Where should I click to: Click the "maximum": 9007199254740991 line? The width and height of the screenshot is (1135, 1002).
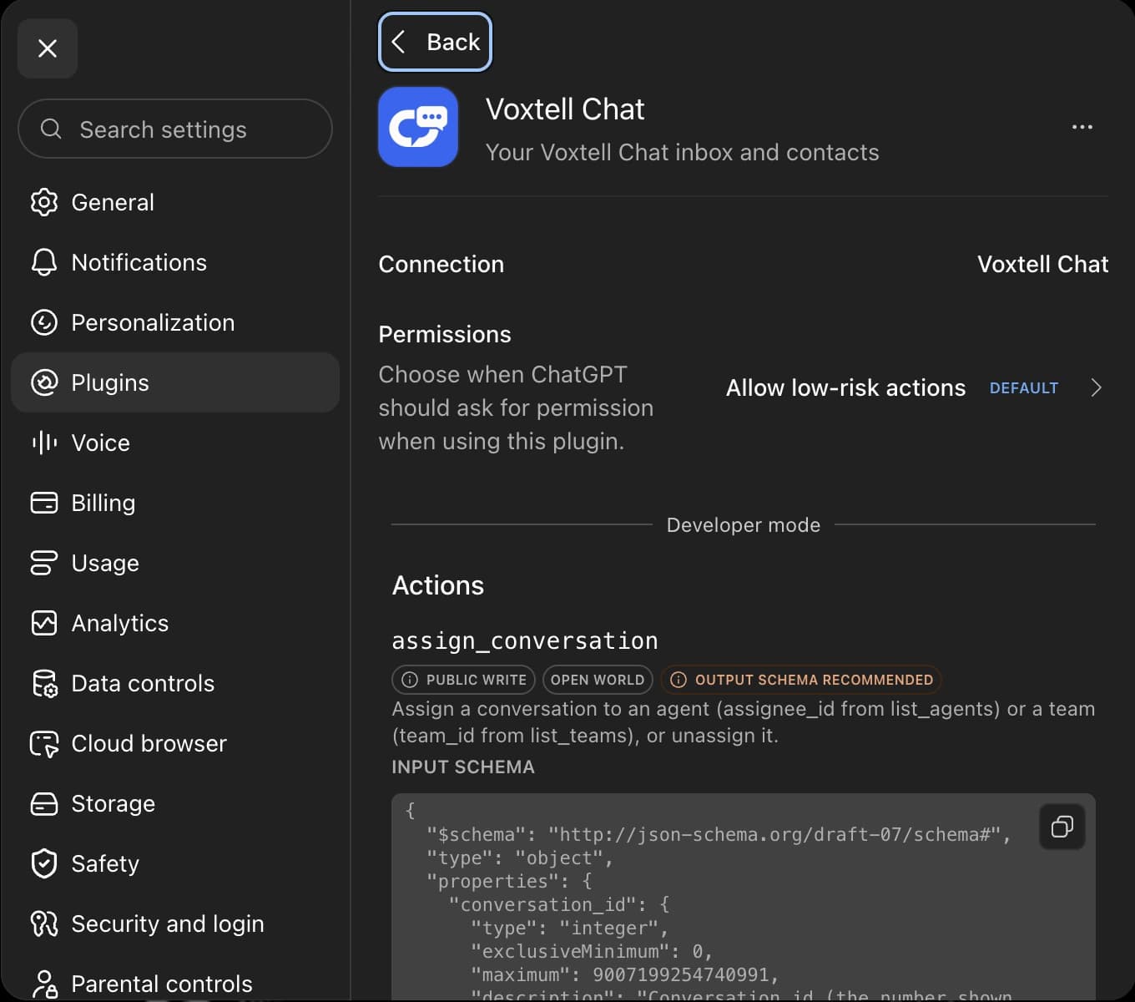[625, 974]
